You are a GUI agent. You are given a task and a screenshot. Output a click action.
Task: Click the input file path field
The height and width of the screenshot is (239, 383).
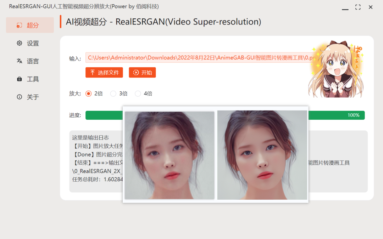(200, 58)
